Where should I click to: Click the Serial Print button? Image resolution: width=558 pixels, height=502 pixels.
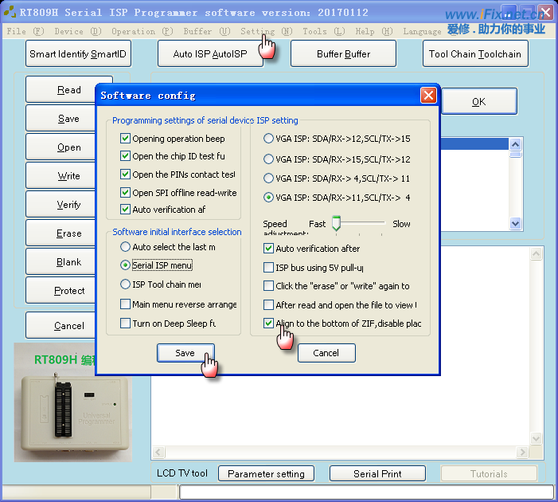point(377,474)
